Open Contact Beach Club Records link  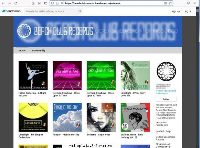(x=165, y=138)
